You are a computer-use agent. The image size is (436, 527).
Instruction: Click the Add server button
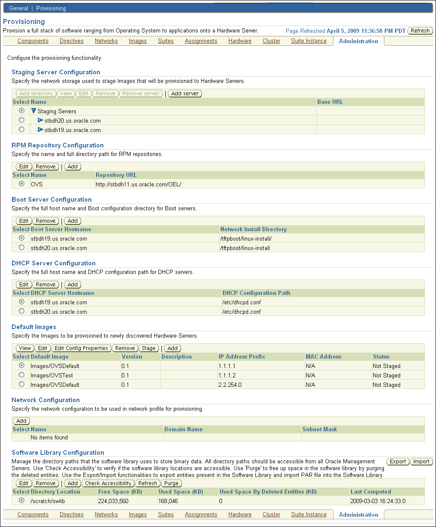coord(185,94)
